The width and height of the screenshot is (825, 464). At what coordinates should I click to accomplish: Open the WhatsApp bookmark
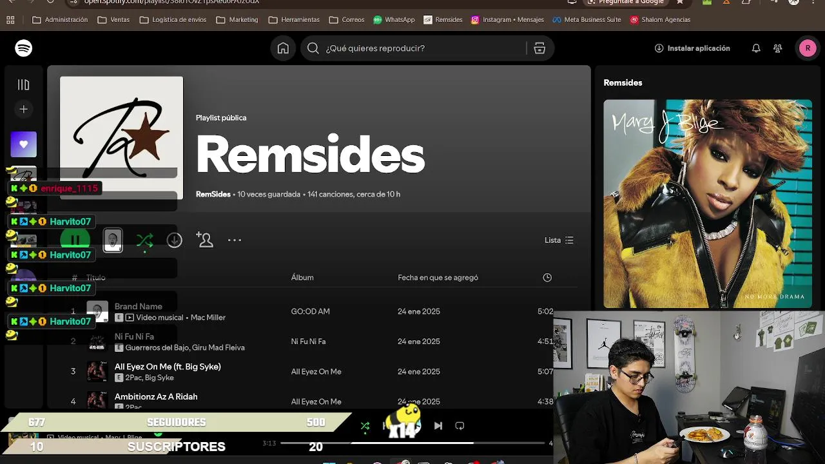coord(394,20)
